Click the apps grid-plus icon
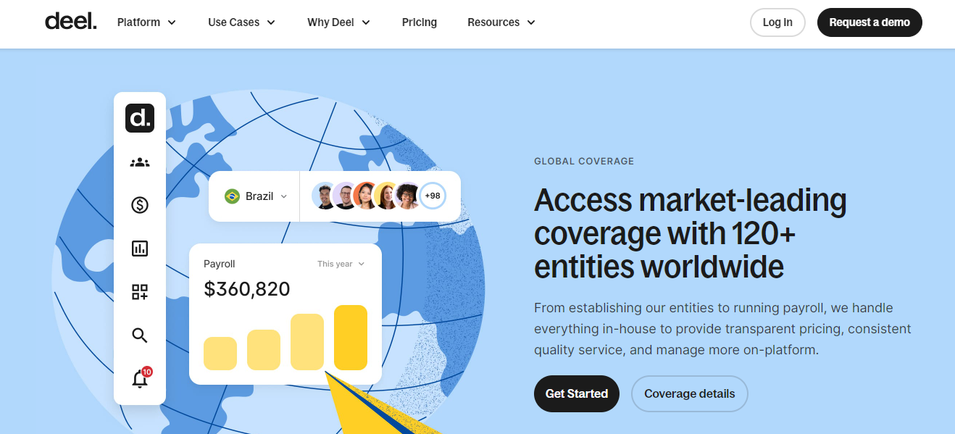 [x=140, y=292]
